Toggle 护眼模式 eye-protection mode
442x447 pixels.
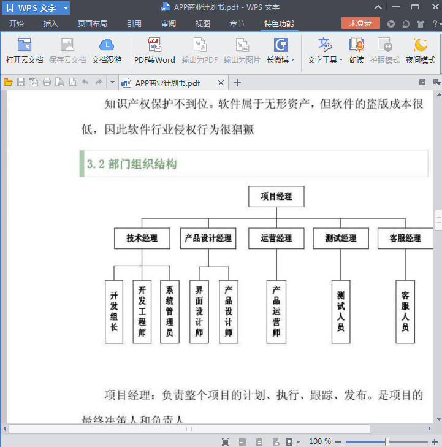(385, 51)
